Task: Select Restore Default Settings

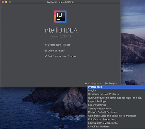Action: coord(116,112)
